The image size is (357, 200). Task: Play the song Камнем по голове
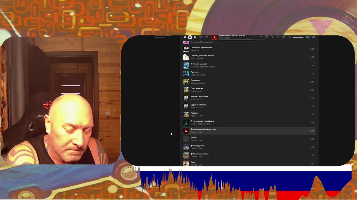[199, 97]
